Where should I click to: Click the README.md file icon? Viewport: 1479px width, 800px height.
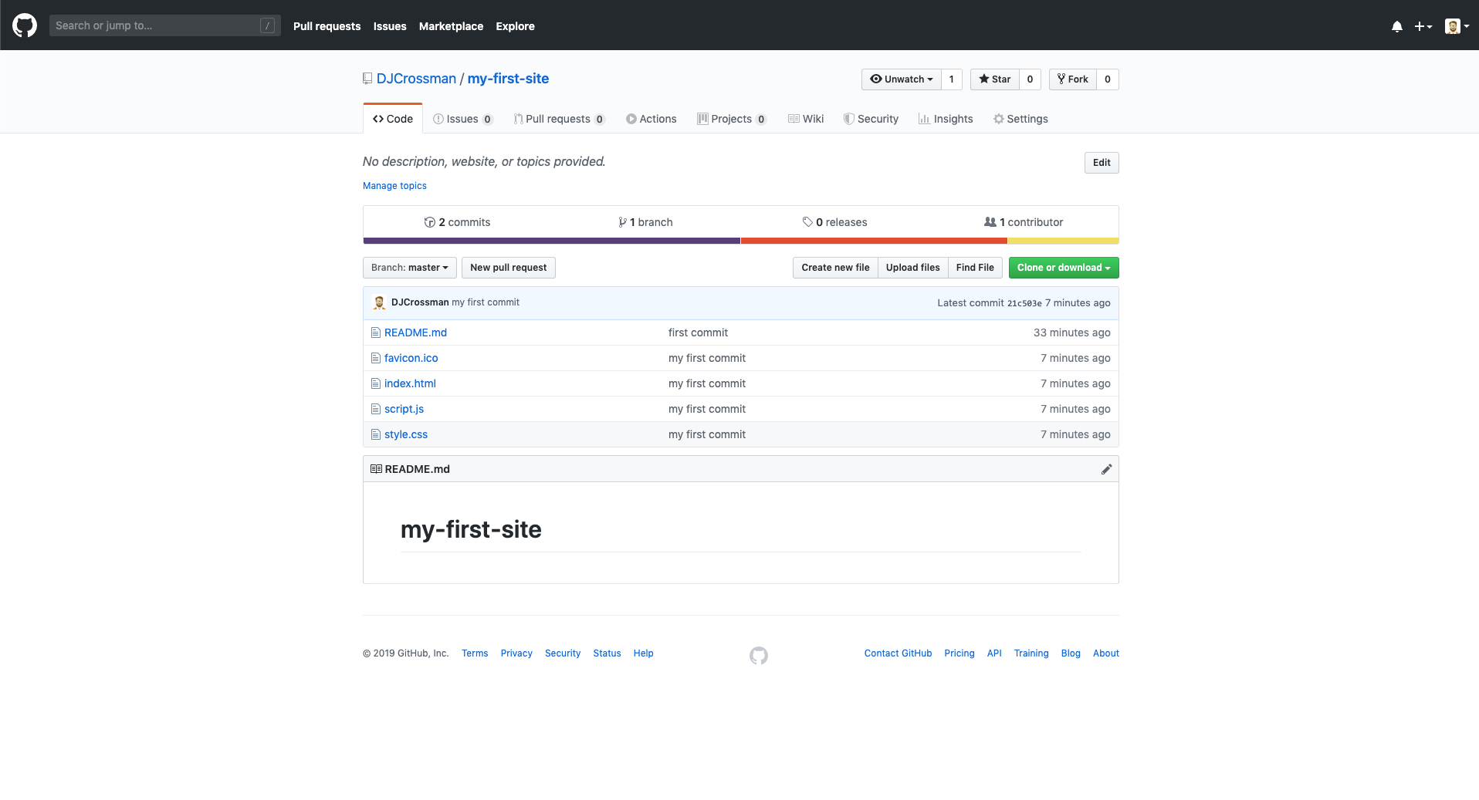click(376, 332)
